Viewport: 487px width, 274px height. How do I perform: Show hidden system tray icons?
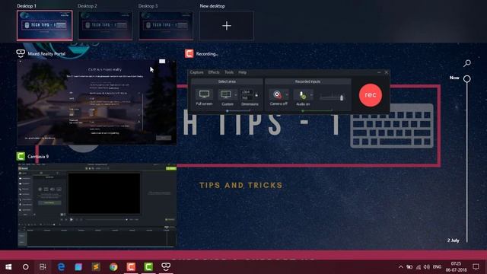(401, 267)
